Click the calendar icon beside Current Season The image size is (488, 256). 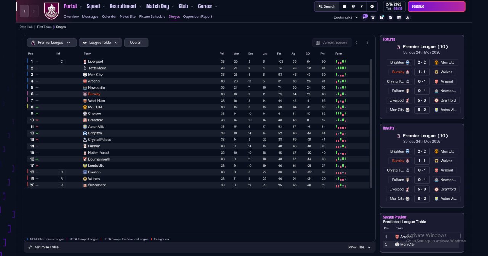pyautogui.click(x=318, y=43)
